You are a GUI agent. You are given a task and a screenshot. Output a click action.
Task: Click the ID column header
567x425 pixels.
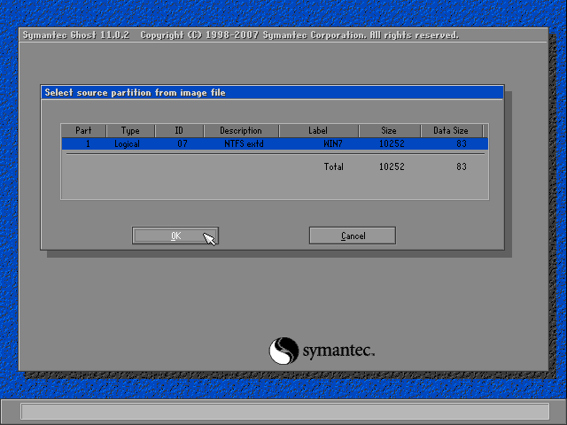coord(179,130)
